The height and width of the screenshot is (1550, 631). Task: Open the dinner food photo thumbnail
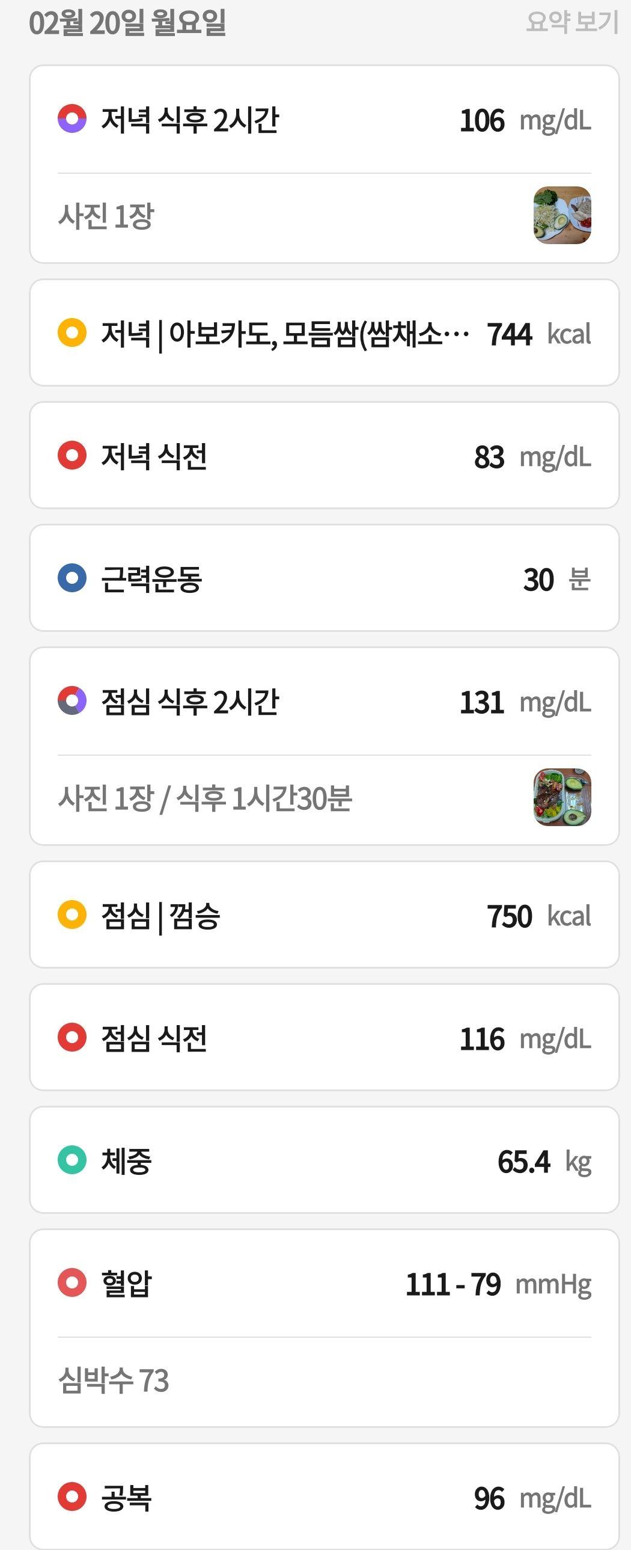pos(562,215)
